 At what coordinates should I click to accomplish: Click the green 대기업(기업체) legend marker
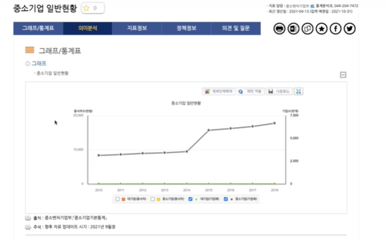tap(196, 199)
